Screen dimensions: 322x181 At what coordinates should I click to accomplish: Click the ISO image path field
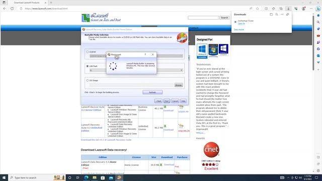coord(131,85)
